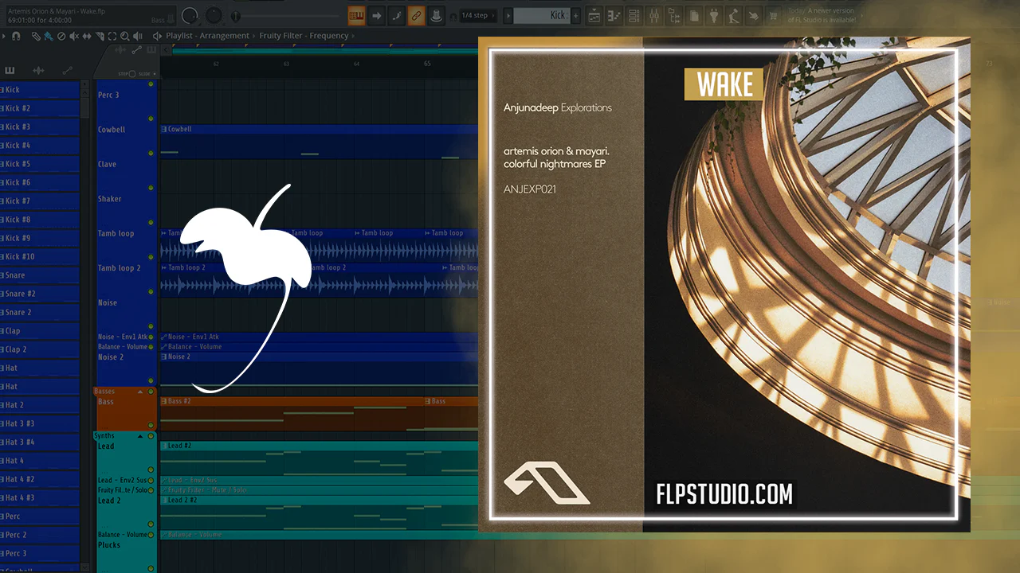Click the stamp tool icon in the toolbar
Screen dimensions: 1020x573
tap(436, 15)
